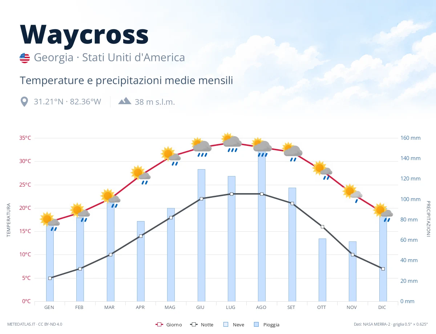The width and height of the screenshot is (436, 334).
Task: Click the MAR month label
Action: tap(109, 307)
